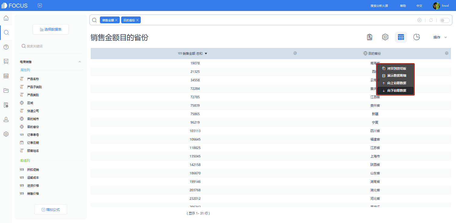Switch to pie chart view icon

[x=417, y=37]
